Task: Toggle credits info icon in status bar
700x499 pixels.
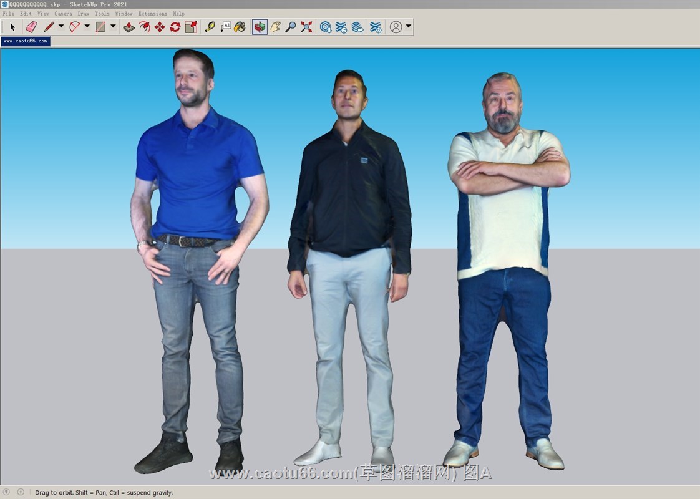Action: (20, 492)
